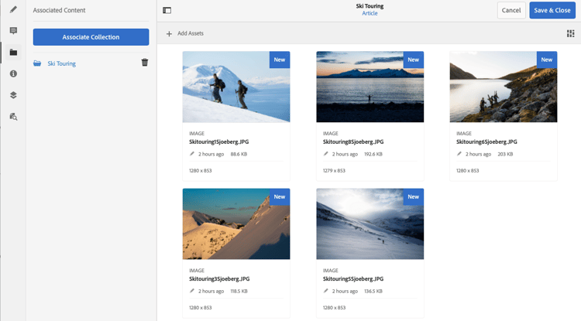The image size is (581, 321).
Task: Select the Skitouring5Sjoeberg.JPG snowy valley thumbnail
Action: tap(370, 224)
